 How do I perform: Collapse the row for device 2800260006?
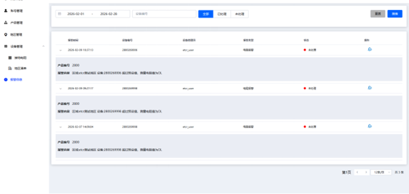(60, 50)
